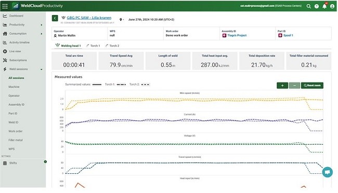Select the Welding head 1 tab
The height and width of the screenshot is (193, 338).
(x=68, y=46)
